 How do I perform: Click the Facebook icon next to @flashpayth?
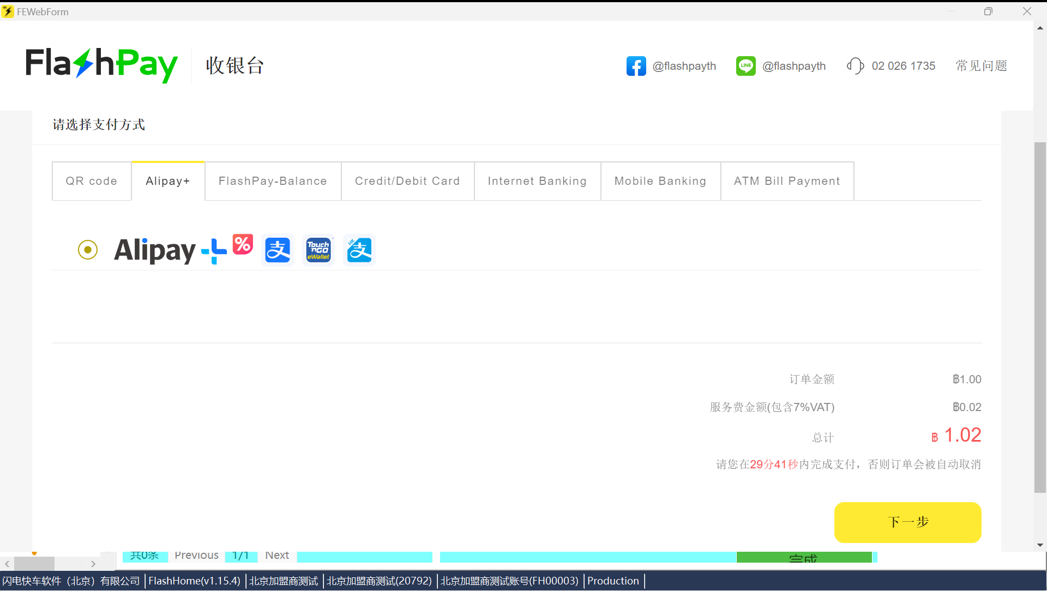pyautogui.click(x=636, y=65)
